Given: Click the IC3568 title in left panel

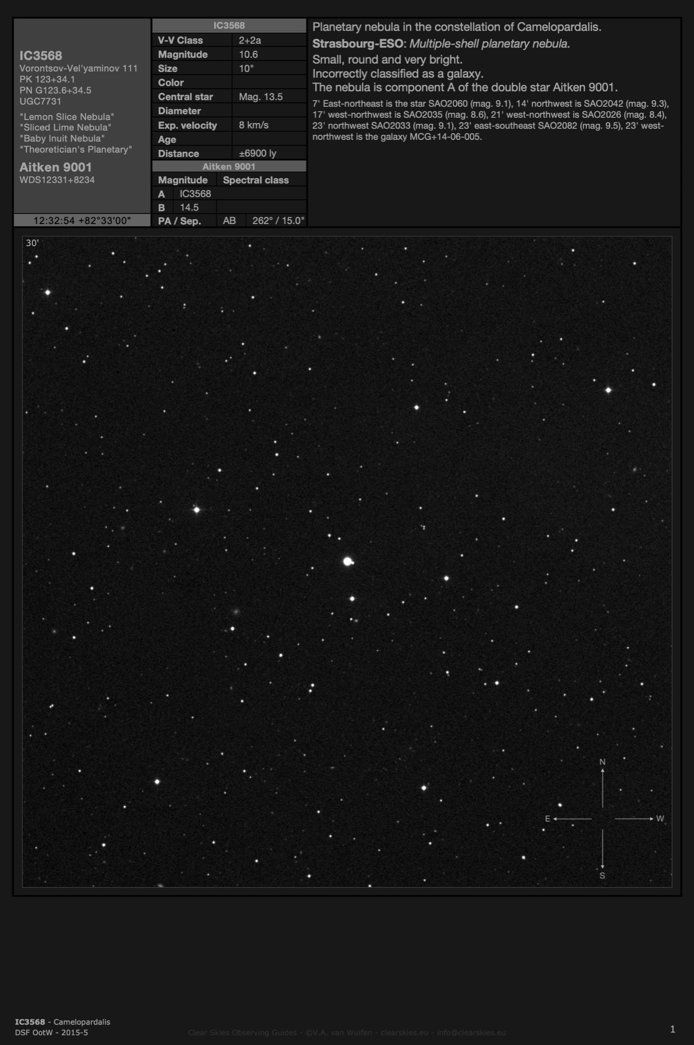Looking at the screenshot, I should [x=41, y=56].
